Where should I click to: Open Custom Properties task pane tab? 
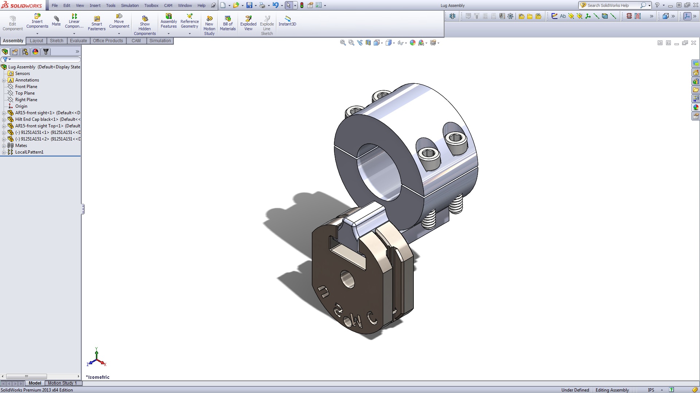(x=696, y=116)
